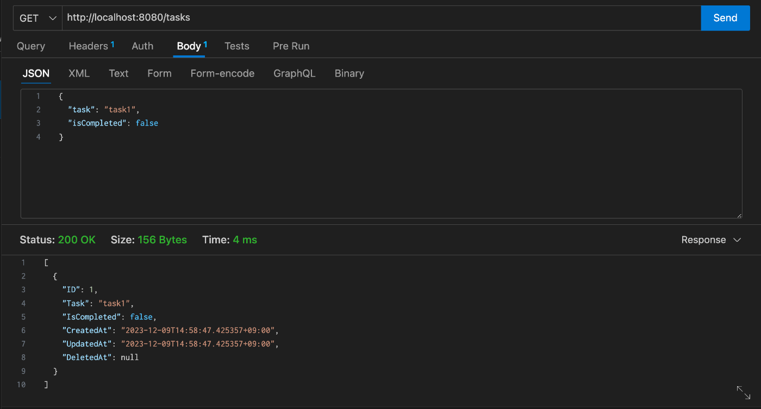Expand response panel with the arrows icon
The height and width of the screenshot is (409, 761).
(x=743, y=393)
